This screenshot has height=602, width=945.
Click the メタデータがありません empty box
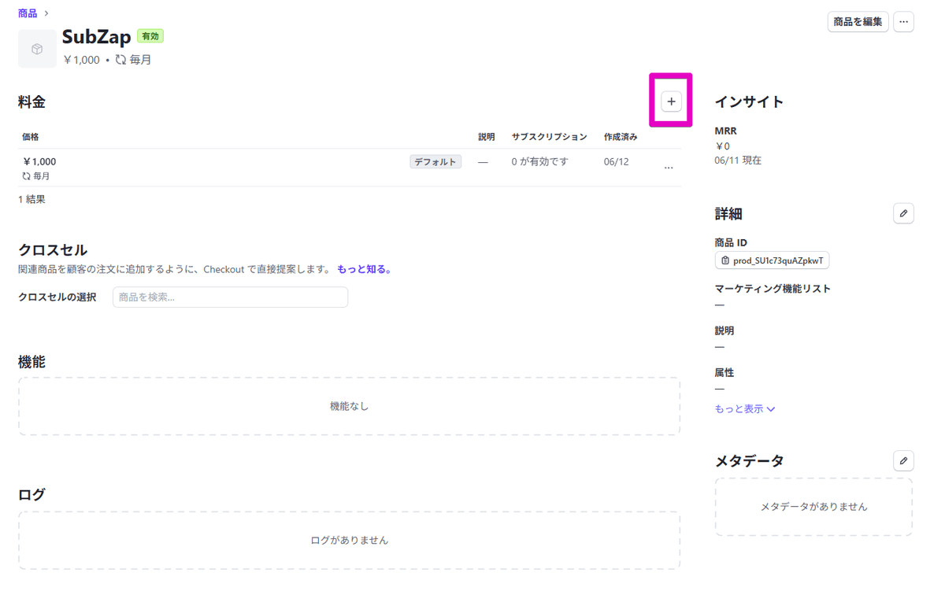pyautogui.click(x=813, y=507)
